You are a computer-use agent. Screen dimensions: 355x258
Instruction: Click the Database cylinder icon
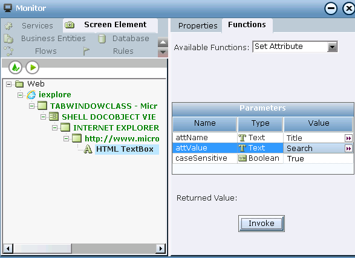pos(102,39)
